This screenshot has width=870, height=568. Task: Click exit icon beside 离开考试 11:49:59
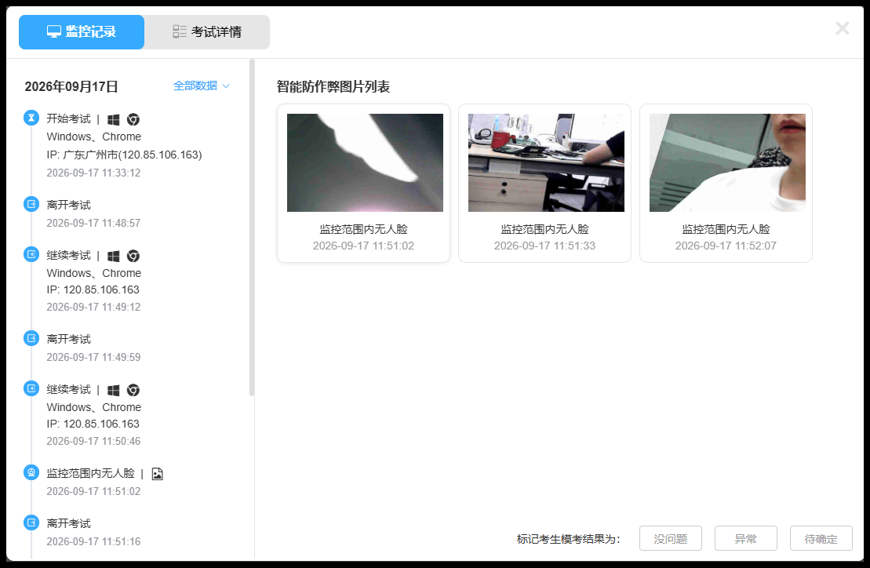(31, 338)
